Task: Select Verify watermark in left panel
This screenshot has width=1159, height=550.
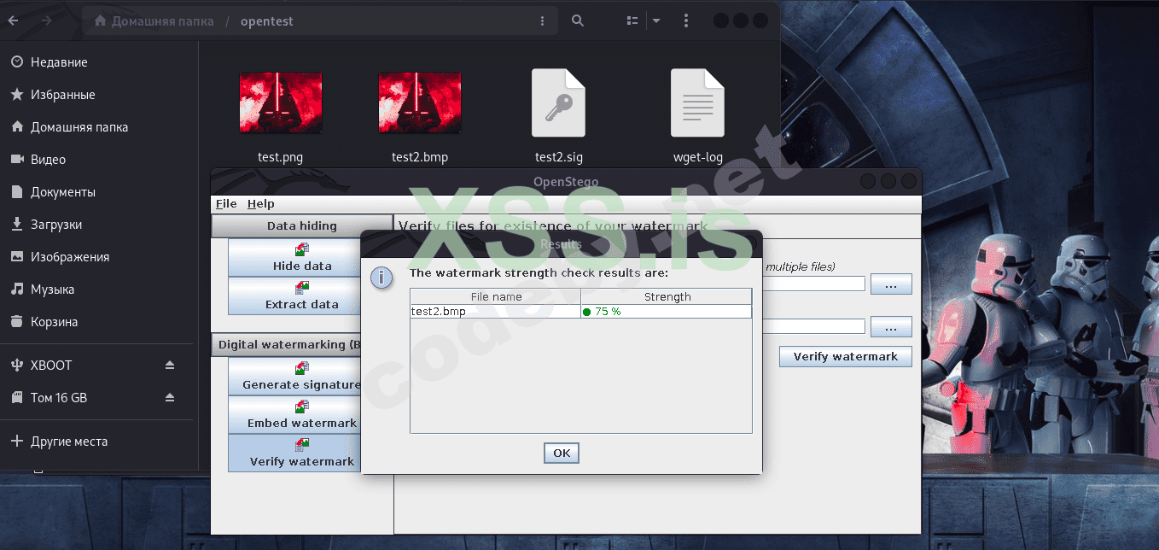Action: [294, 453]
